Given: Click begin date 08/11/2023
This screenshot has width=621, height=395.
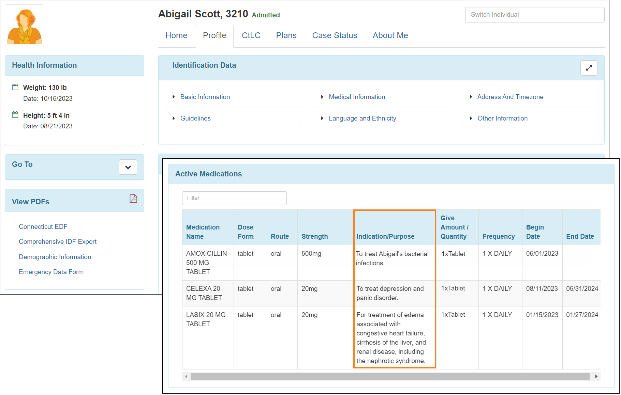Looking at the screenshot, I should (x=542, y=289).
